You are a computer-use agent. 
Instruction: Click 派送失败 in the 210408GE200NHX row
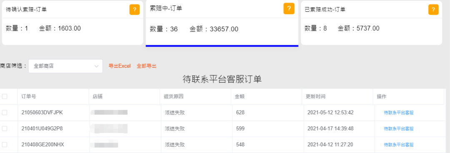pyautogui.click(x=175, y=145)
